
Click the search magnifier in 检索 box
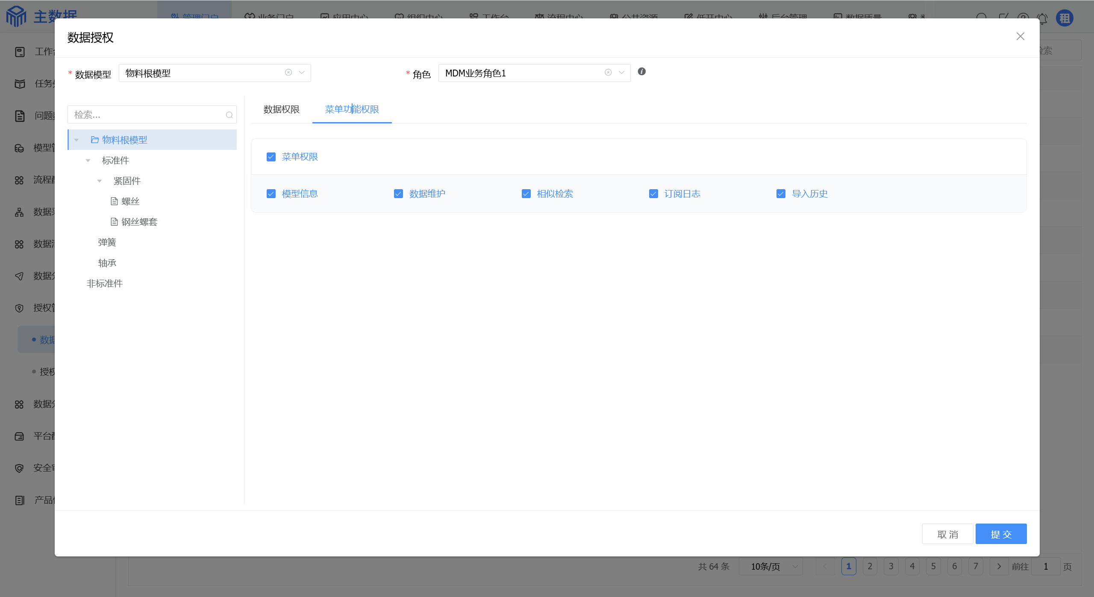pos(229,115)
